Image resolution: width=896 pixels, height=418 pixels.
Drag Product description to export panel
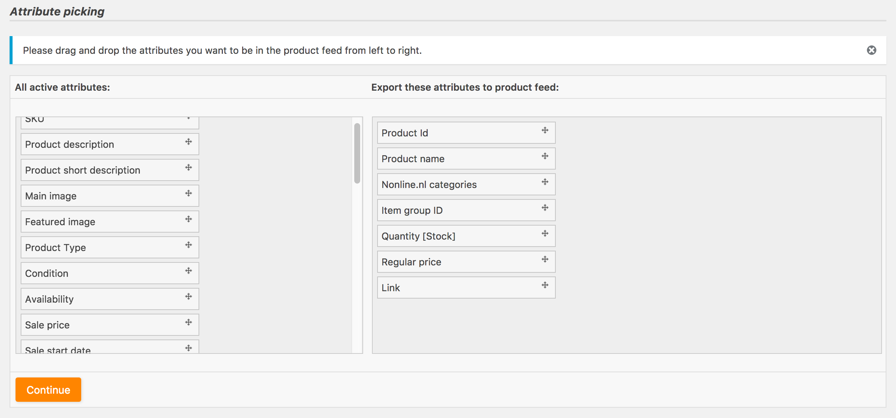(108, 144)
